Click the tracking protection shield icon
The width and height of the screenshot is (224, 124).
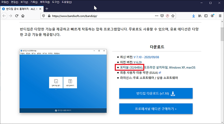click(44, 16)
